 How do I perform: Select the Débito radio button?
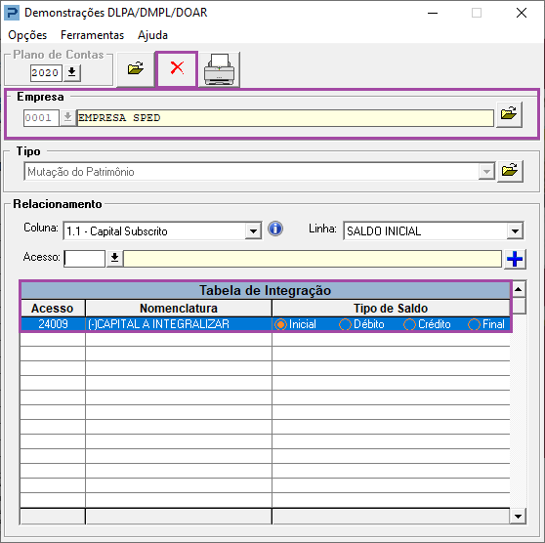(x=345, y=324)
